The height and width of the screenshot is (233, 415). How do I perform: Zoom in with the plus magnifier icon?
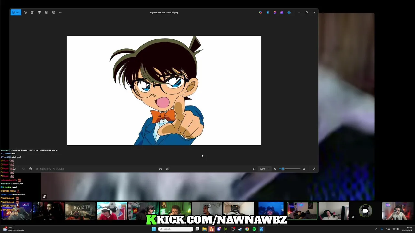(304, 169)
